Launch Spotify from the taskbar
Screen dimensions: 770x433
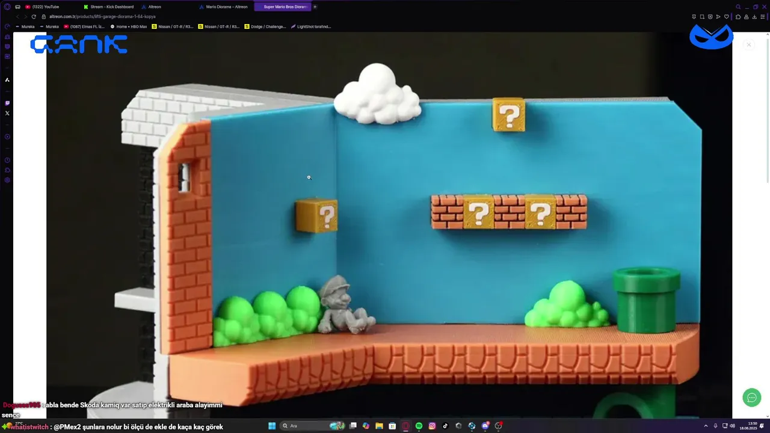(x=419, y=426)
